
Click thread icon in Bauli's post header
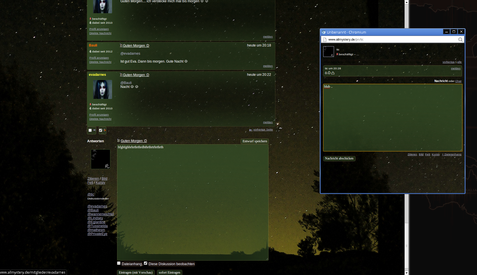point(121,45)
